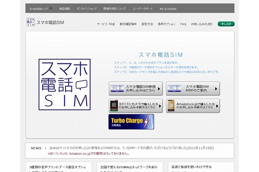This screenshot has width=259, height=172.
Task: Open the 商品情報 menu item
Action: click(64, 8)
